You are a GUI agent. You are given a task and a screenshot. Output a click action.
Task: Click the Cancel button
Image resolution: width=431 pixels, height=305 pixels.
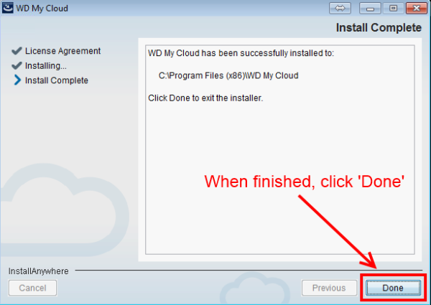[33, 288]
